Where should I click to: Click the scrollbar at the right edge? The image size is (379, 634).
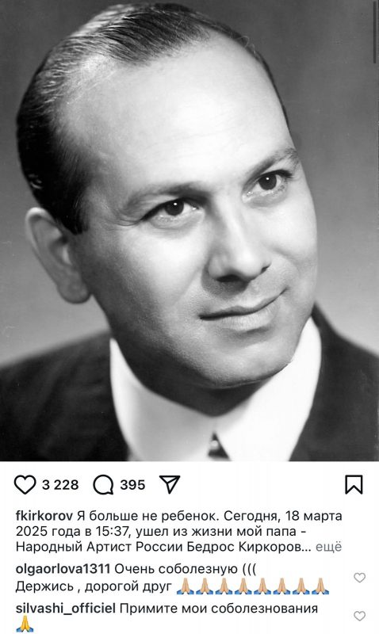(x=376, y=32)
